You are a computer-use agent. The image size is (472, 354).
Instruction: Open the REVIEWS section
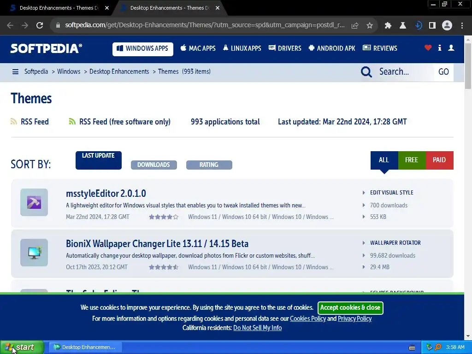click(380, 48)
